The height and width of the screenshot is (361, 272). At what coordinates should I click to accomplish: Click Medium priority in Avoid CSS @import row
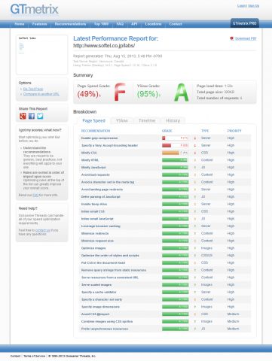[233, 314]
